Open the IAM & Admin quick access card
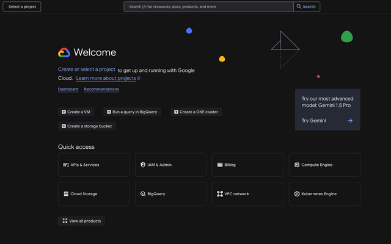 170,165
